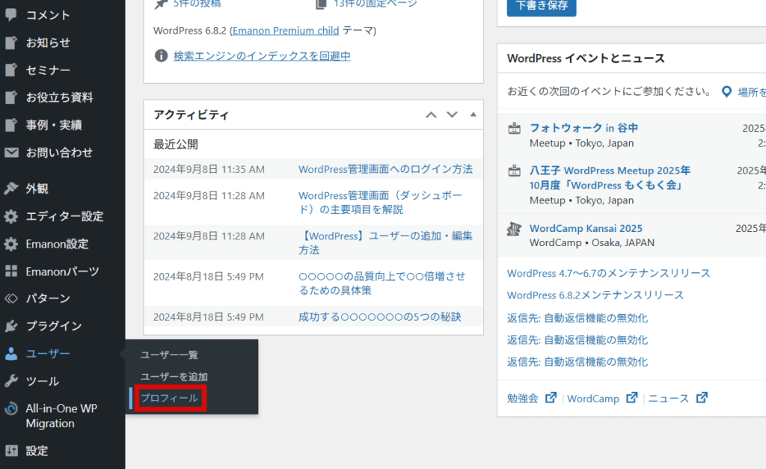This screenshot has height=469, width=766.
Task: Open the Emanon Premium child theme link
Action: pyautogui.click(x=286, y=31)
